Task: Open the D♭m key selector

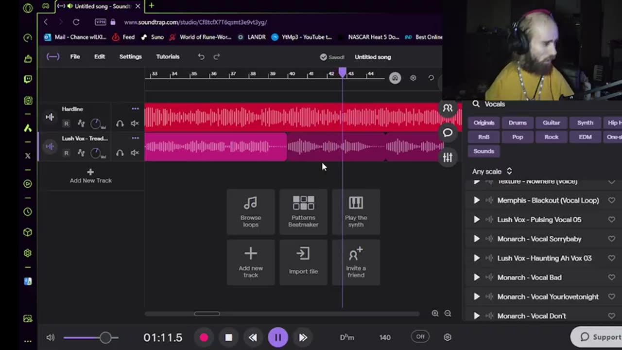Action: (x=346, y=337)
